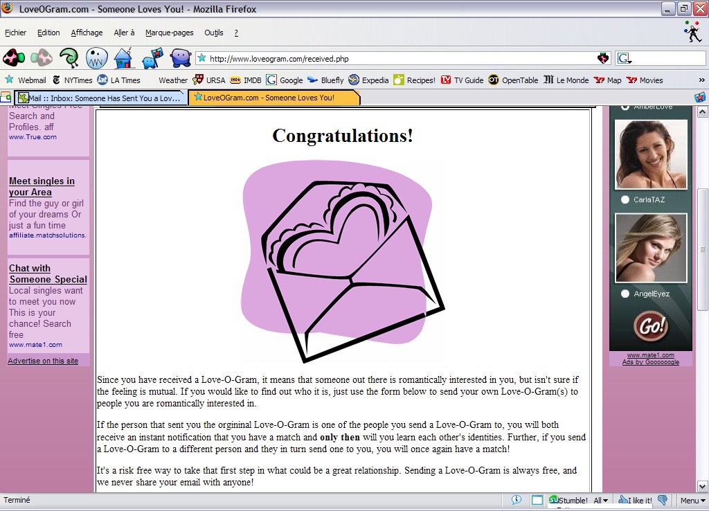Expand the bookmarks toolbar overflow chevron
Image resolution: width=709 pixels, height=511 pixels.
[701, 80]
